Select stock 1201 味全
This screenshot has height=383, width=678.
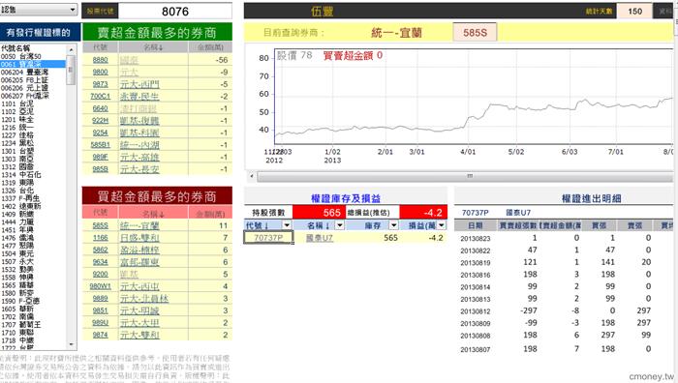(33, 120)
